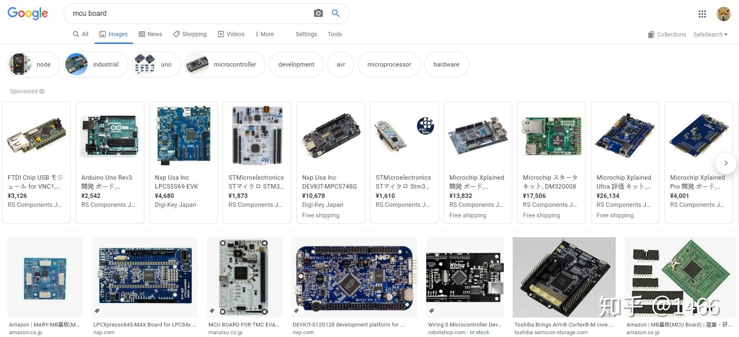
Task: Open the MCU BOARD FOR TMC EVA image
Action: (245, 277)
